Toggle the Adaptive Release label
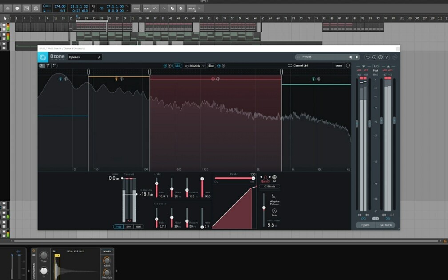 [275, 203]
